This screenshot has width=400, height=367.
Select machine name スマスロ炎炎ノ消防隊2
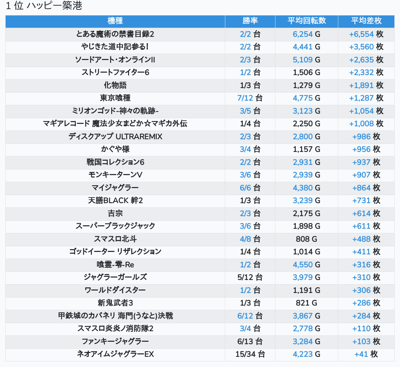pyautogui.click(x=115, y=329)
